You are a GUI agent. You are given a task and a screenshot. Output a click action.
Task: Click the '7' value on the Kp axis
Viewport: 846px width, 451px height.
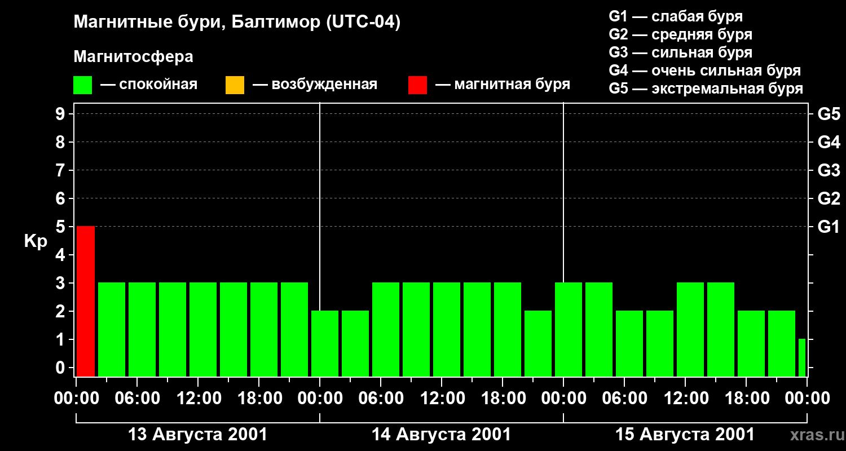coord(61,170)
